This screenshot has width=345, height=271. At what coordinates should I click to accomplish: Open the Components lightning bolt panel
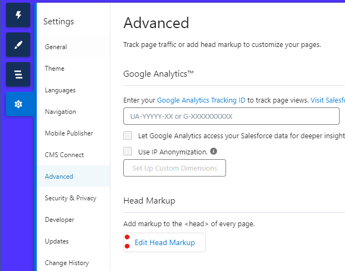click(x=18, y=15)
